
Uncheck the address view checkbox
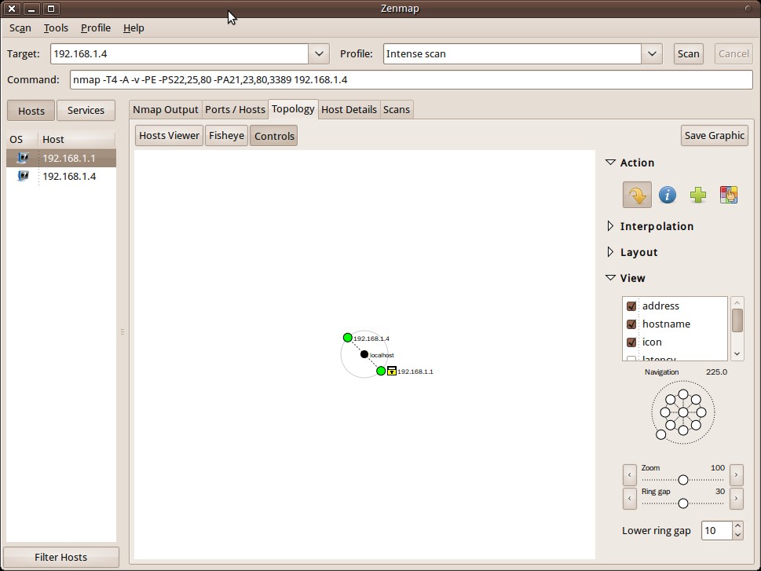pos(631,306)
